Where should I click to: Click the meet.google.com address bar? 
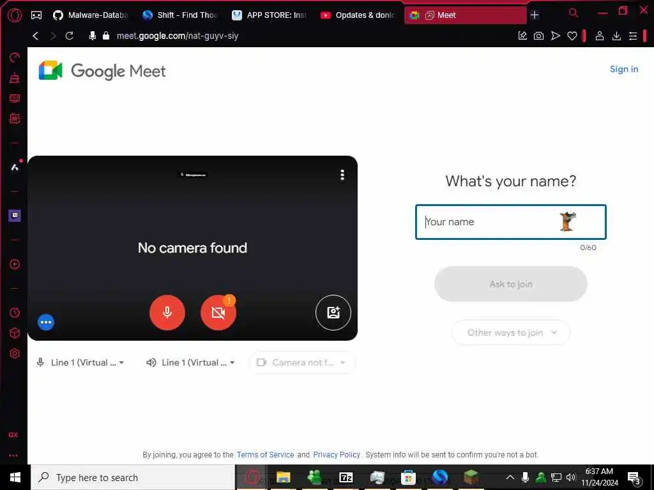click(x=178, y=36)
